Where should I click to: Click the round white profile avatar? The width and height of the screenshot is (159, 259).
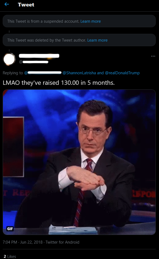click(x=9, y=59)
